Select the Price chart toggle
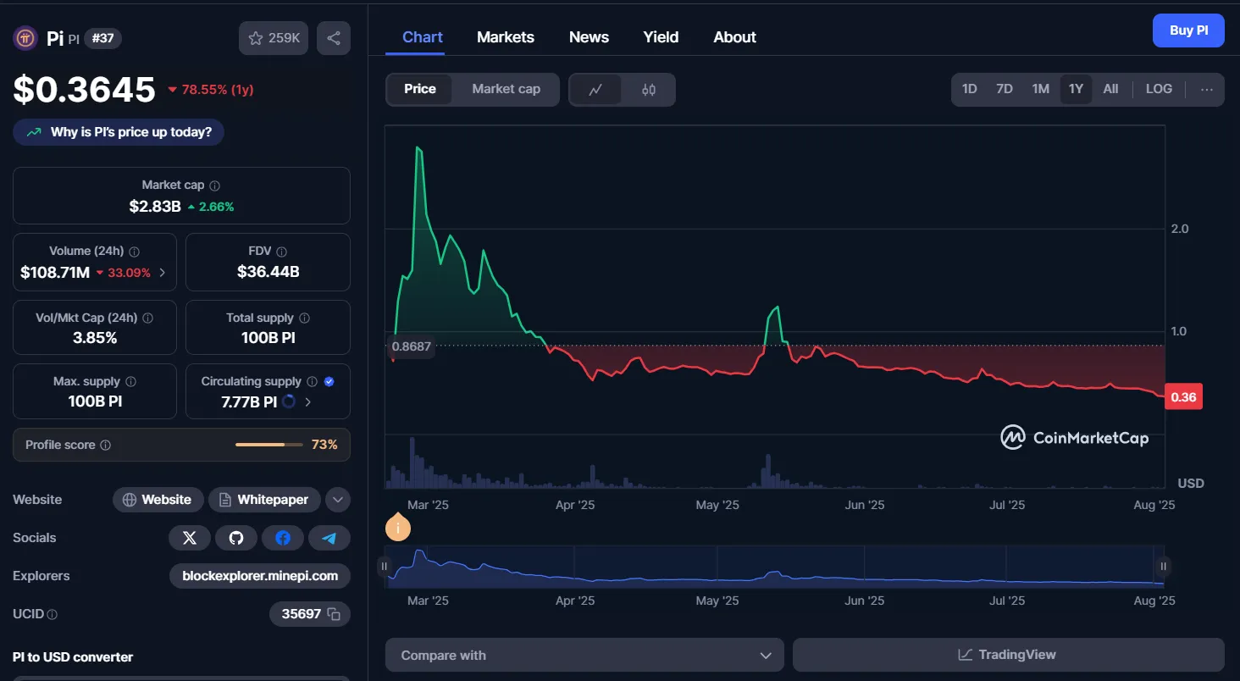 420,89
